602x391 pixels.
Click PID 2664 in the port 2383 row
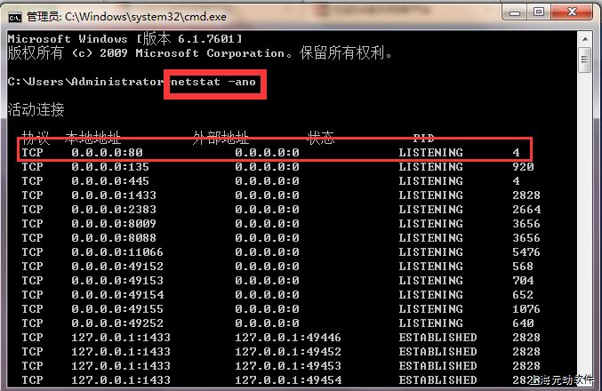(526, 210)
